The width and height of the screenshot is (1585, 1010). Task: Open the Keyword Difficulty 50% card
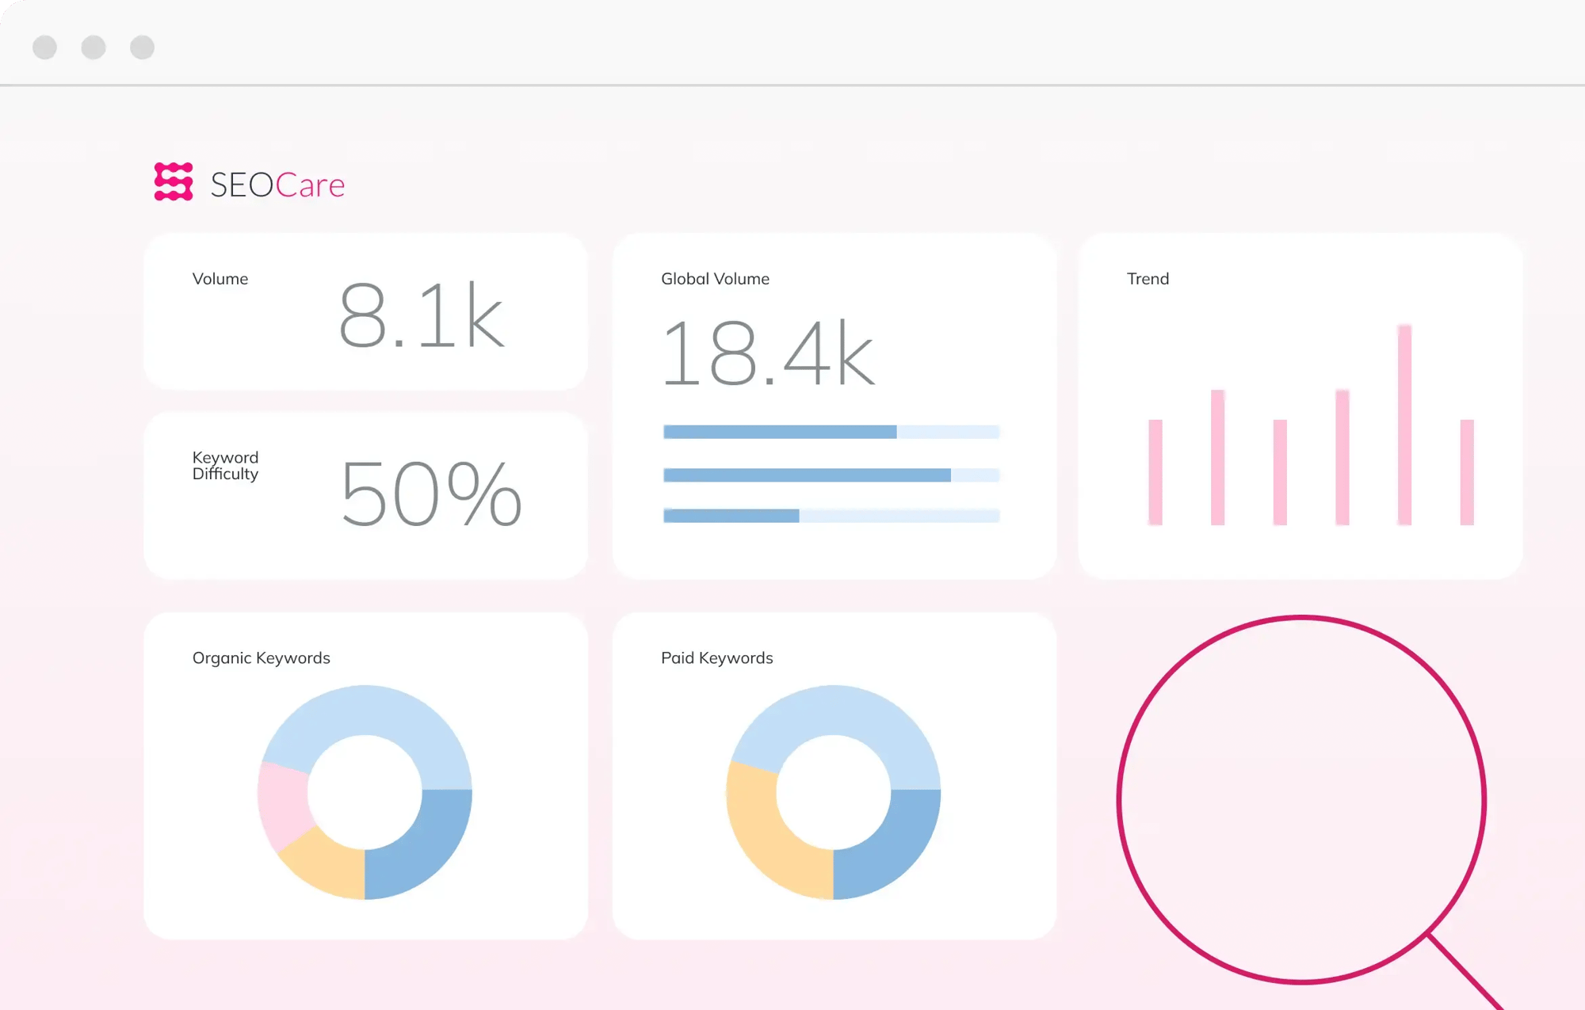pyautogui.click(x=365, y=496)
